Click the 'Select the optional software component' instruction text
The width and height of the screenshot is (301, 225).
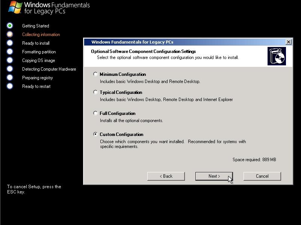[x=168, y=57]
